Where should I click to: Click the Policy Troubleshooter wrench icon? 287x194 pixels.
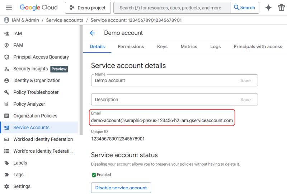click(6, 92)
